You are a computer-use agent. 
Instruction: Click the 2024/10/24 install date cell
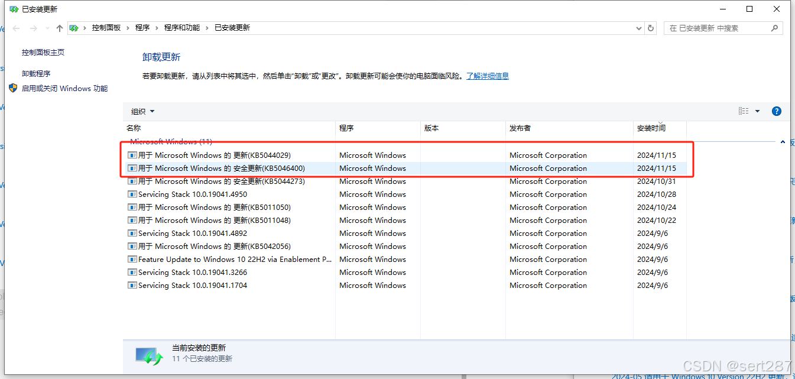click(x=656, y=208)
